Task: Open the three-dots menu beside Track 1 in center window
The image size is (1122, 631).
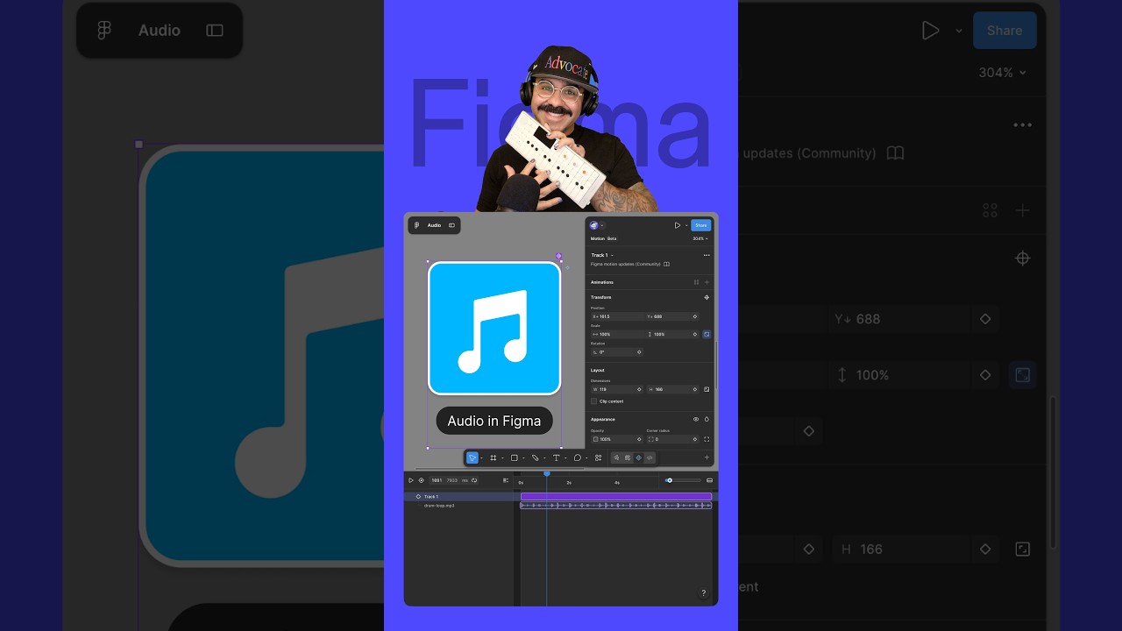Action: tap(707, 255)
